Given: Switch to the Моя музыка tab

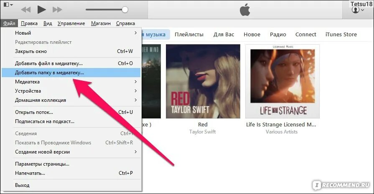Looking at the screenshot, I should [x=155, y=35].
